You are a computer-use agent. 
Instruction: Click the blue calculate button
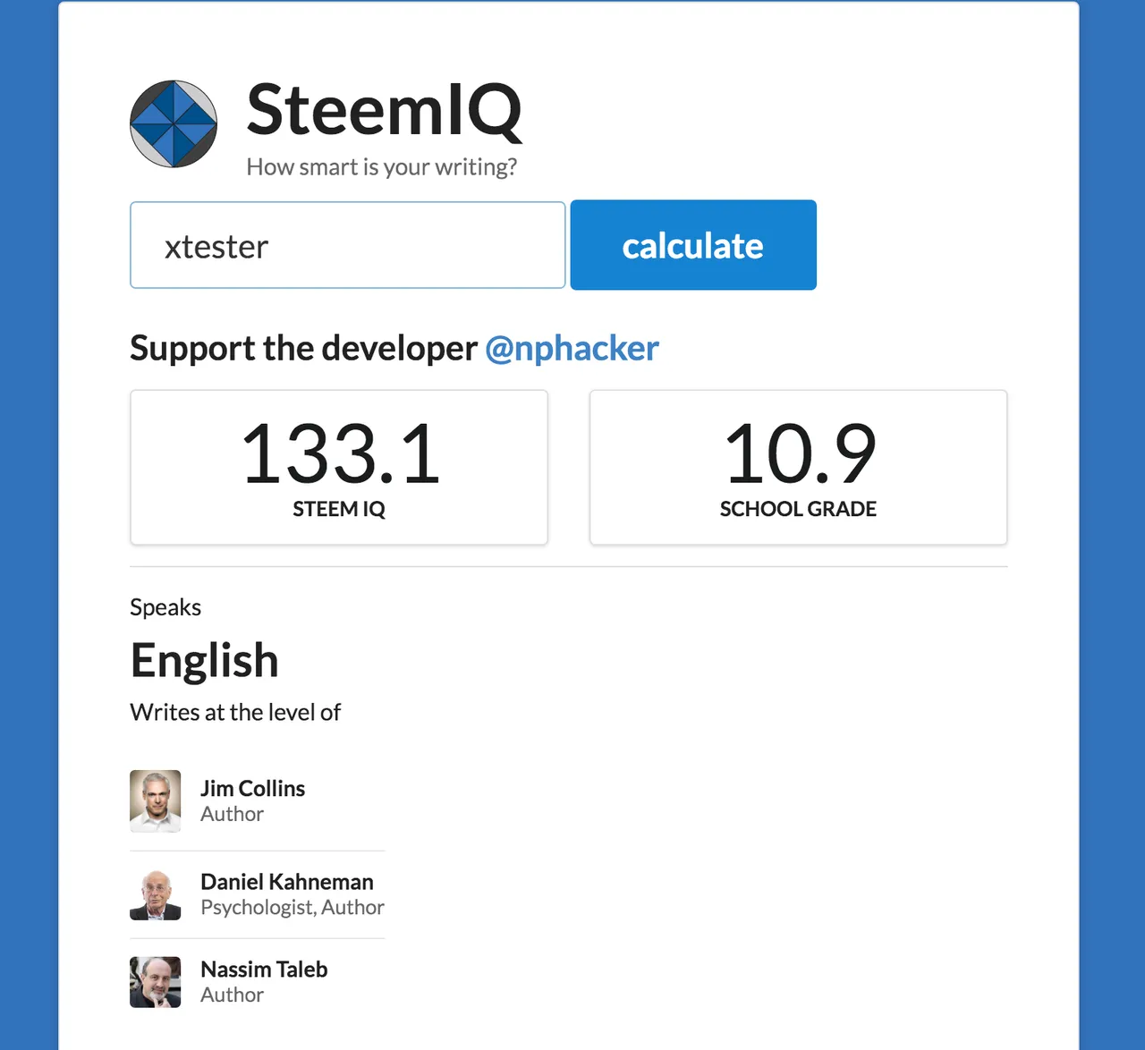coord(693,245)
